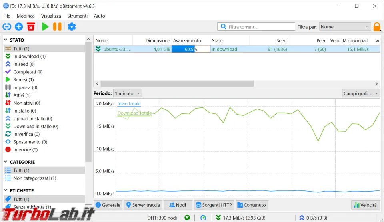Select the Attivi (1) filter
384x222 pixels.
pos(44,95)
